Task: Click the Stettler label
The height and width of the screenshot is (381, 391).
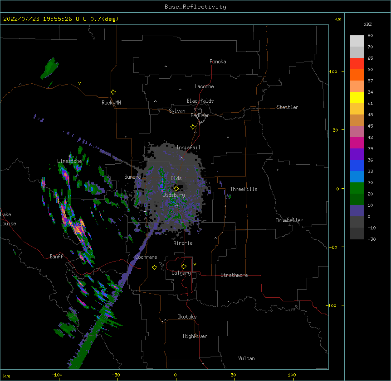Action: pyautogui.click(x=288, y=107)
